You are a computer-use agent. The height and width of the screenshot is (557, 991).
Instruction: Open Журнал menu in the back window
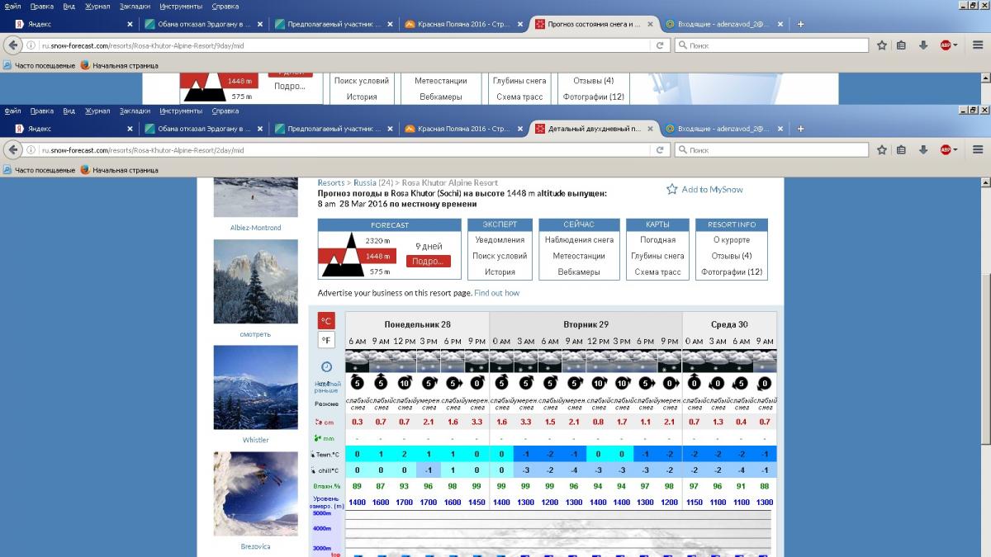pos(97,6)
